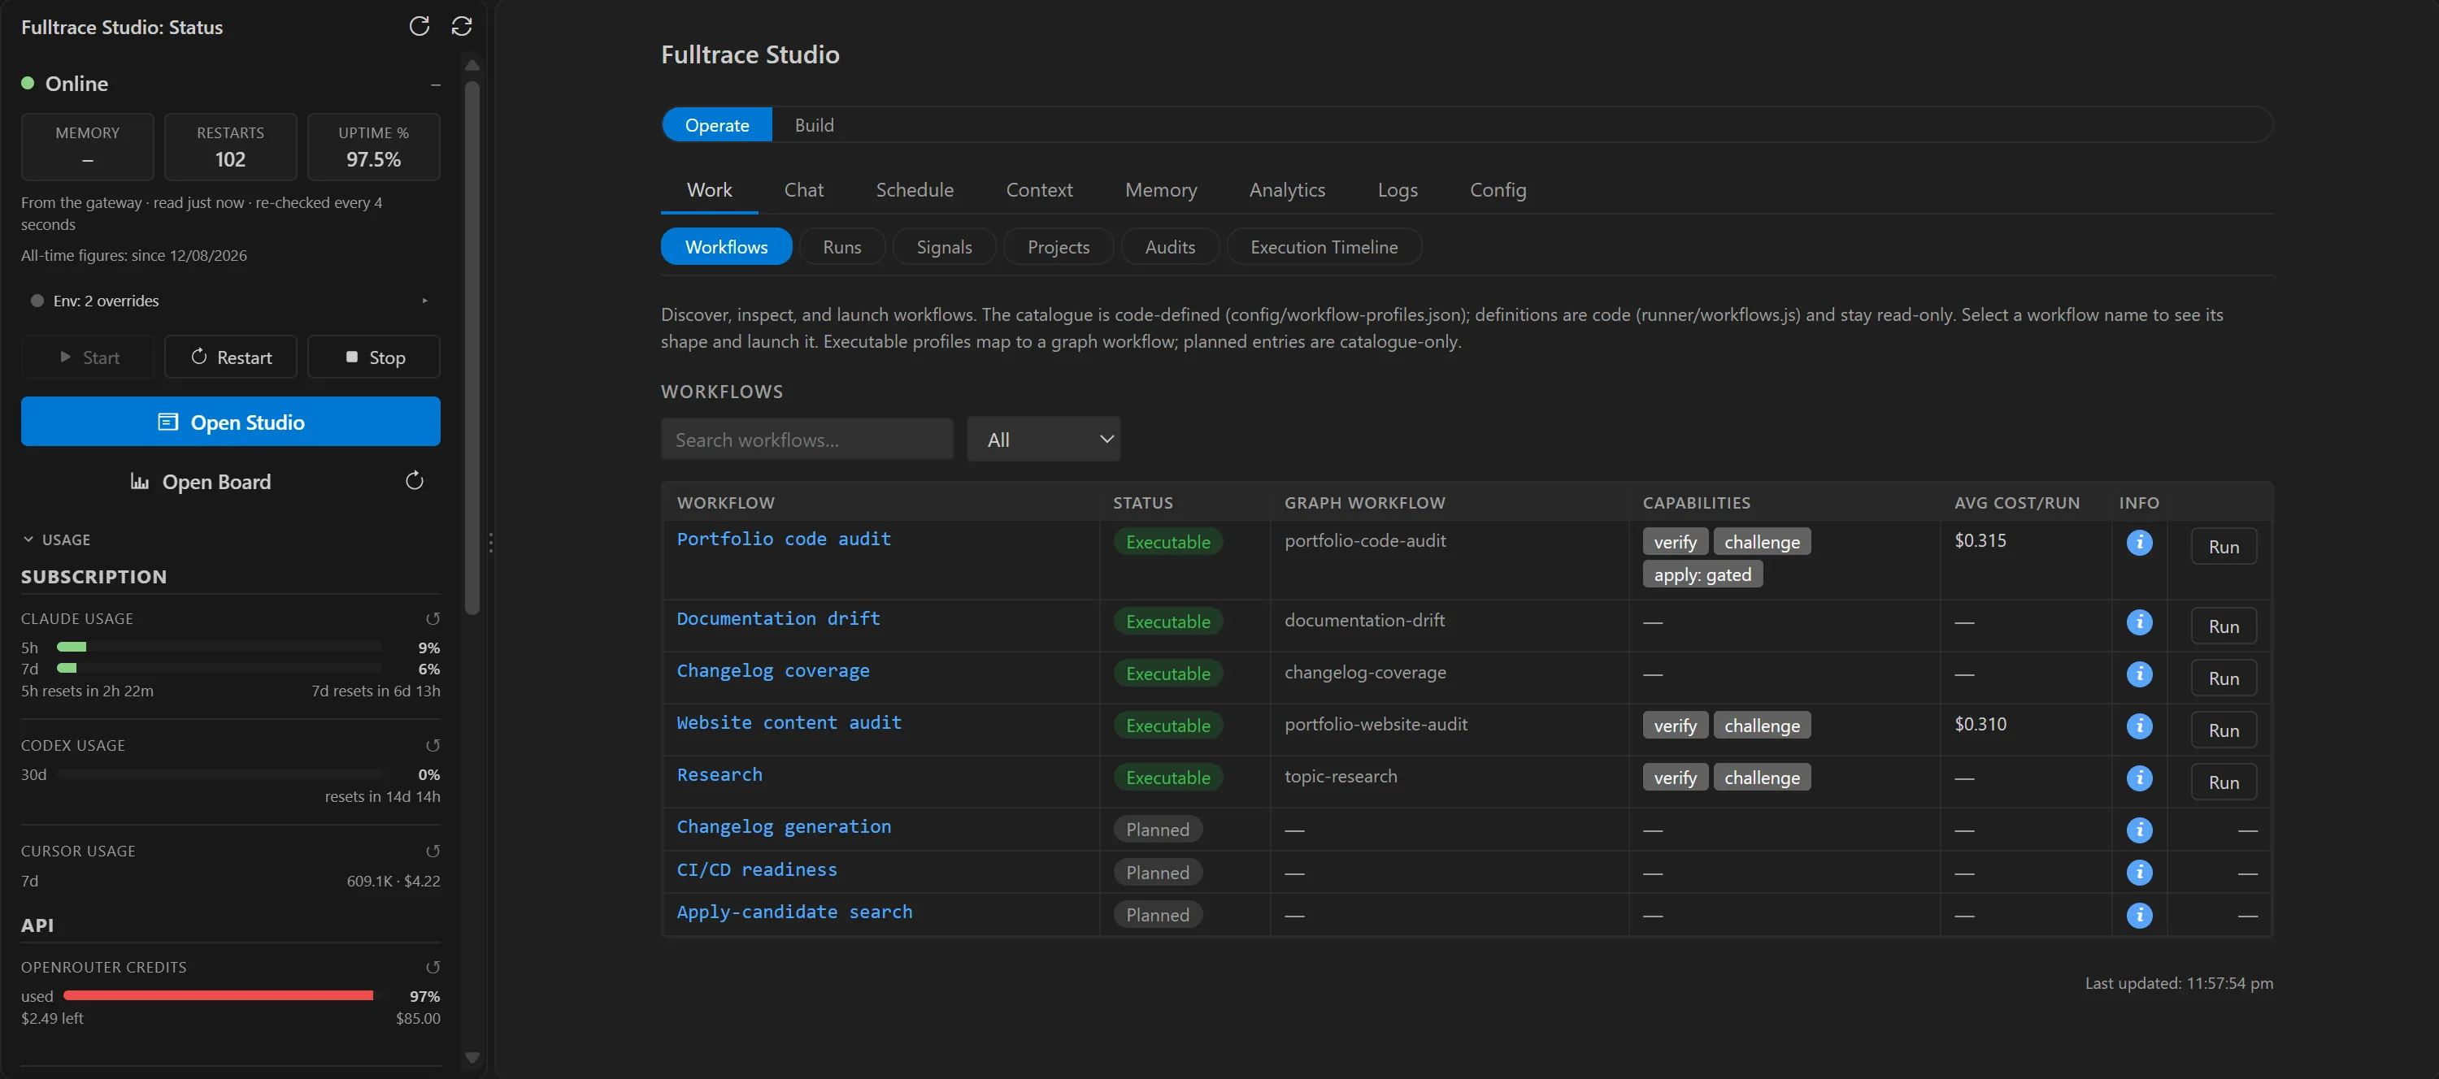Open the Analytics tab
This screenshot has height=1079, width=2439.
[x=1287, y=190]
